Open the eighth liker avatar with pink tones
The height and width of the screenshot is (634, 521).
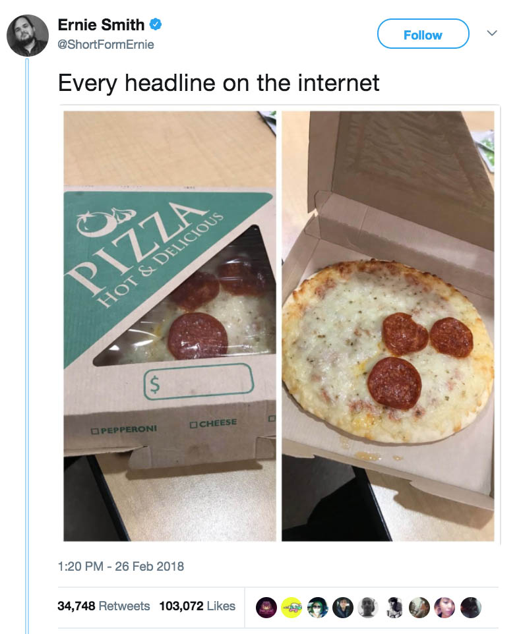click(444, 608)
